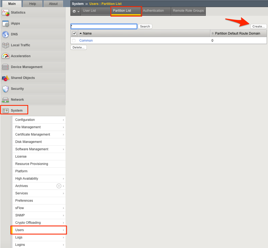268x248 pixels.
Task: Click the Create button
Action: (258, 26)
